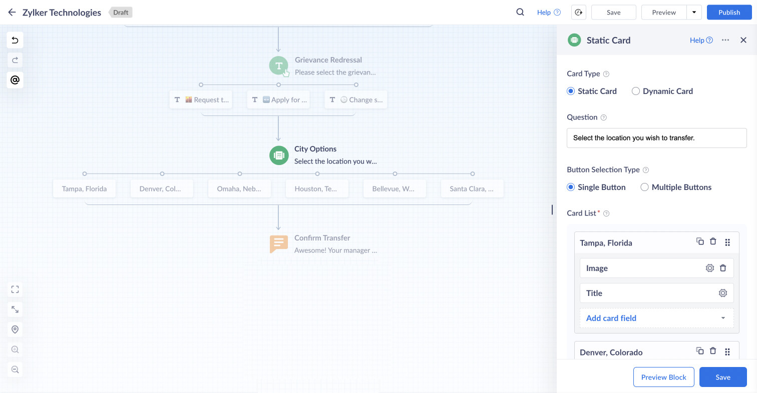Click the Button Selection Type help icon
Screen dimensions: 757x393
[x=646, y=170]
